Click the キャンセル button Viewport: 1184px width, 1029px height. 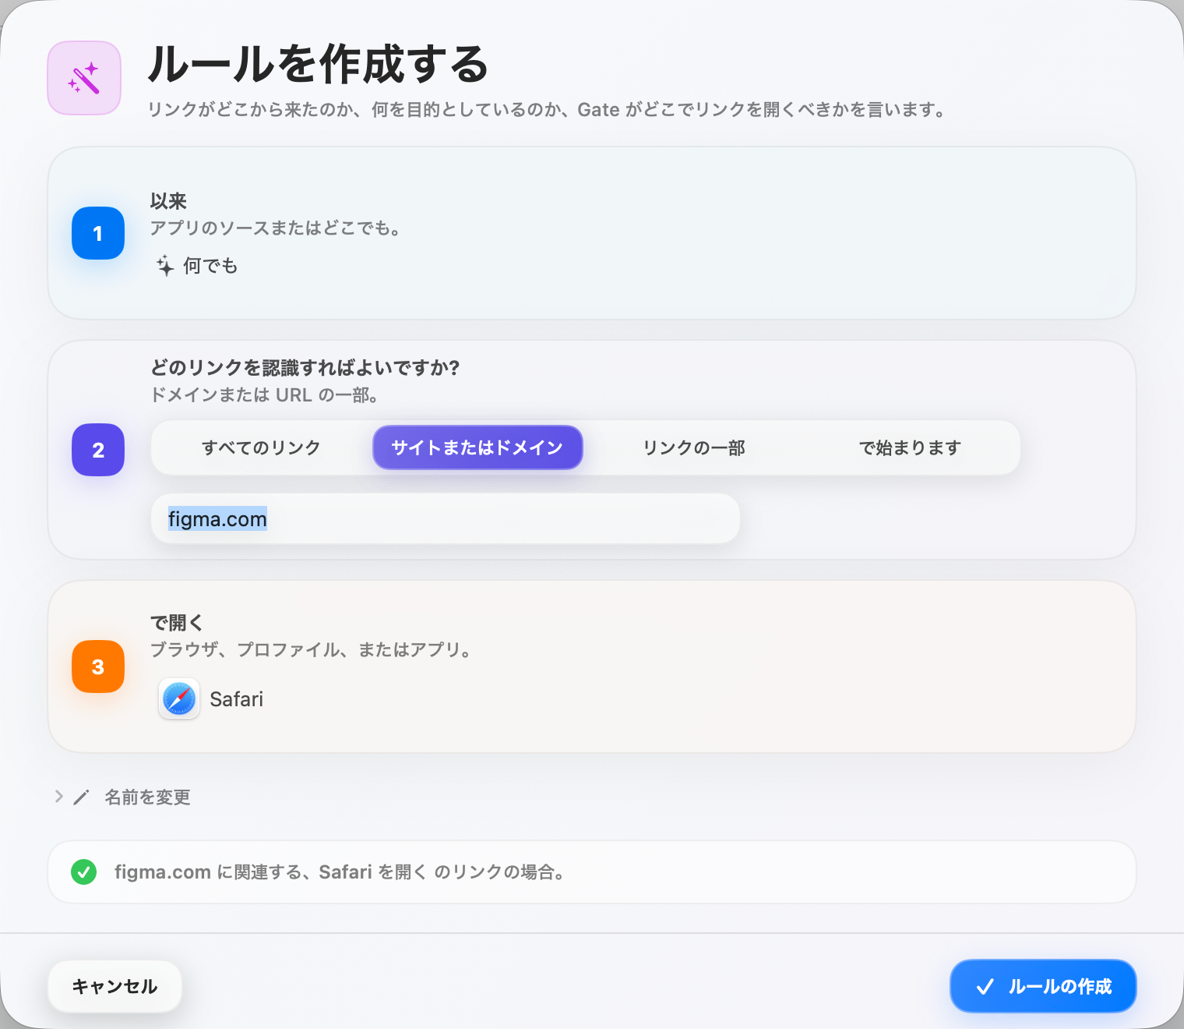pos(115,986)
